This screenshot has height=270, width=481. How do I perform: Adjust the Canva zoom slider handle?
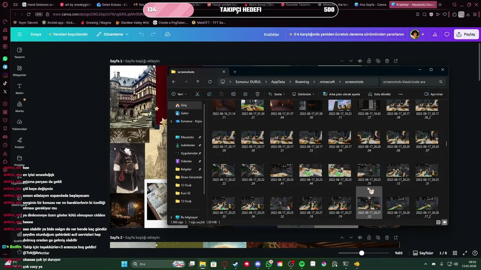coord(362,253)
